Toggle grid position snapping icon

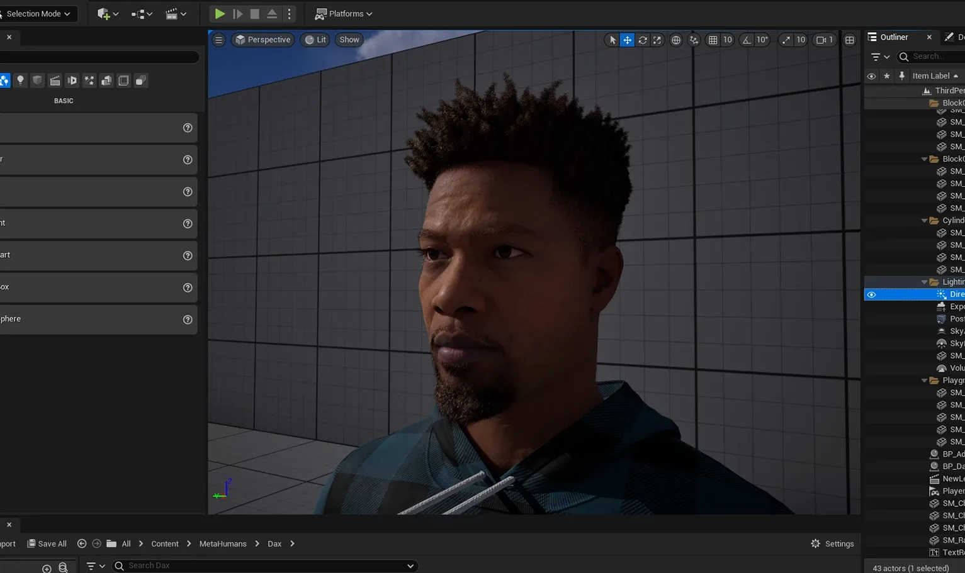point(713,40)
